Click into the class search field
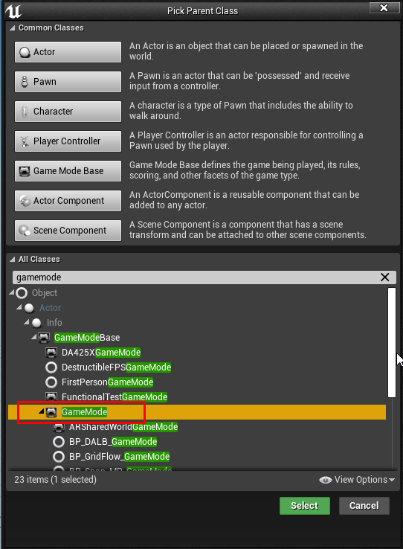Image resolution: width=403 pixels, height=549 pixels. 196,277
